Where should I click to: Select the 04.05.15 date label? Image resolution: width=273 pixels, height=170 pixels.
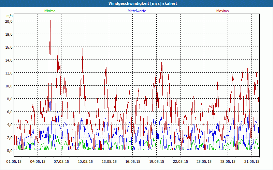38,161
